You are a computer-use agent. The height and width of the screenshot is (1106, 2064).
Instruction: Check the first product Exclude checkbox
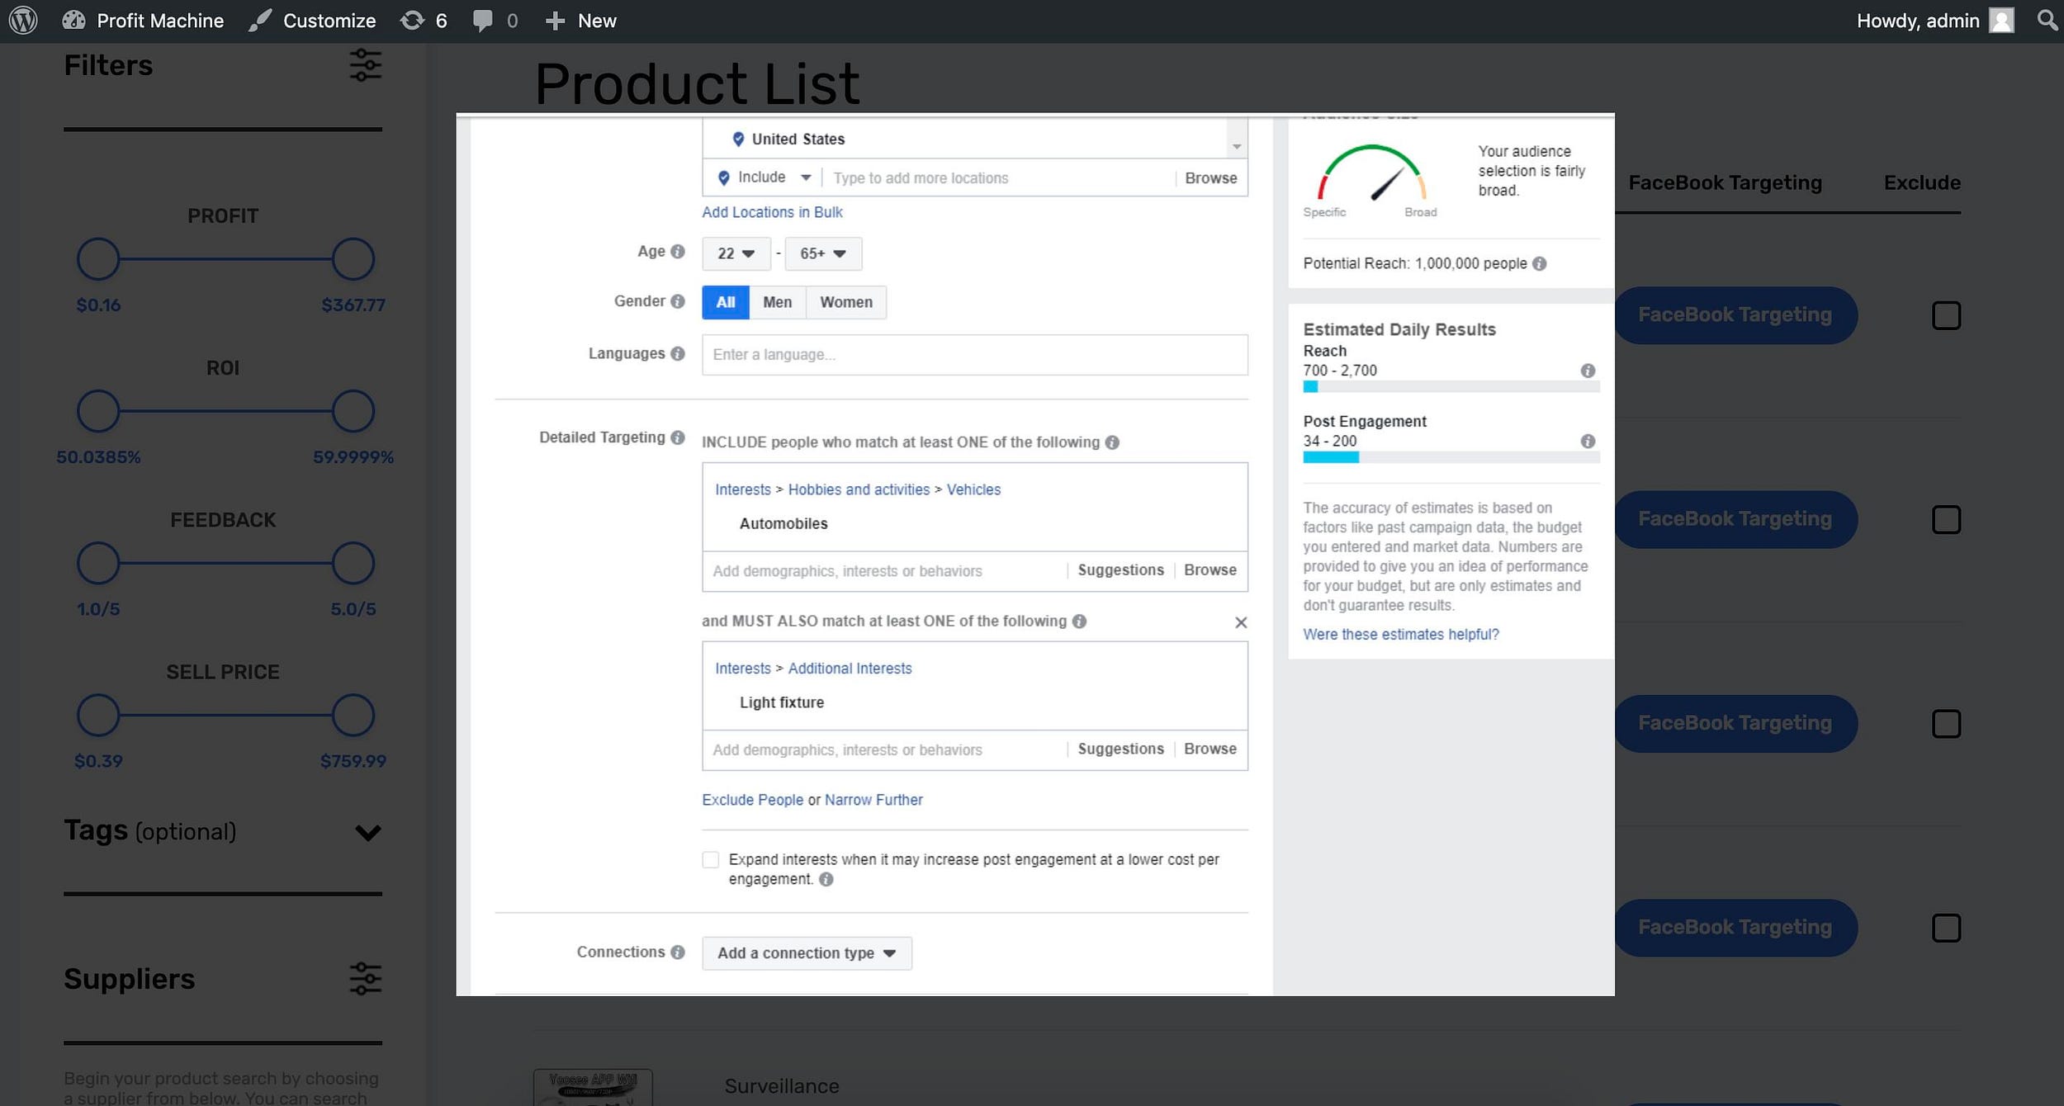1946,315
